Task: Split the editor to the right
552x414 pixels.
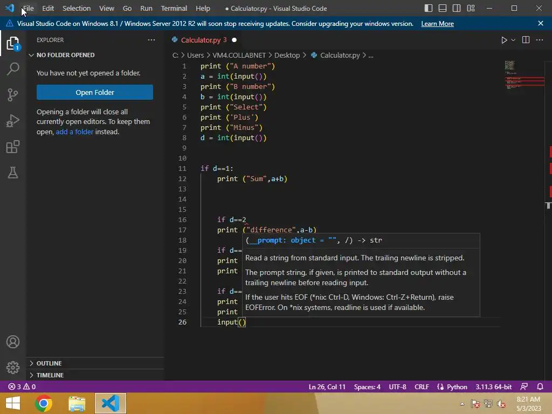Action: (x=526, y=40)
